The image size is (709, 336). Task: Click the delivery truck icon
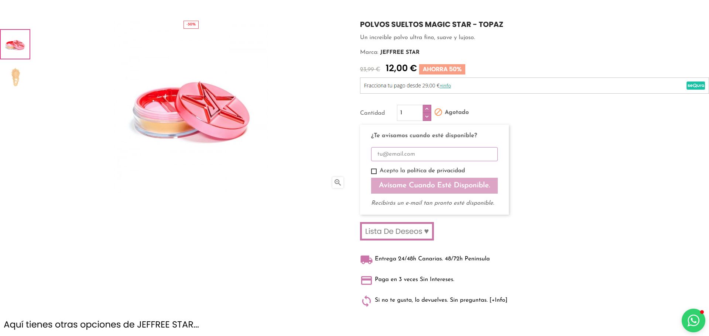coord(366,260)
